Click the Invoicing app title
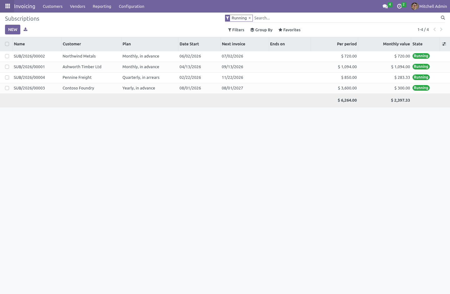This screenshot has width=450, height=294. tap(25, 6)
